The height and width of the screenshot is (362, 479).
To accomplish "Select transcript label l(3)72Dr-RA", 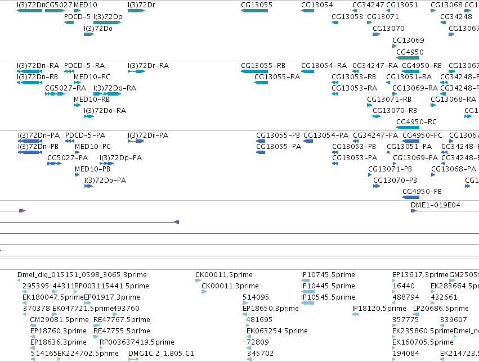I will tap(148, 66).
